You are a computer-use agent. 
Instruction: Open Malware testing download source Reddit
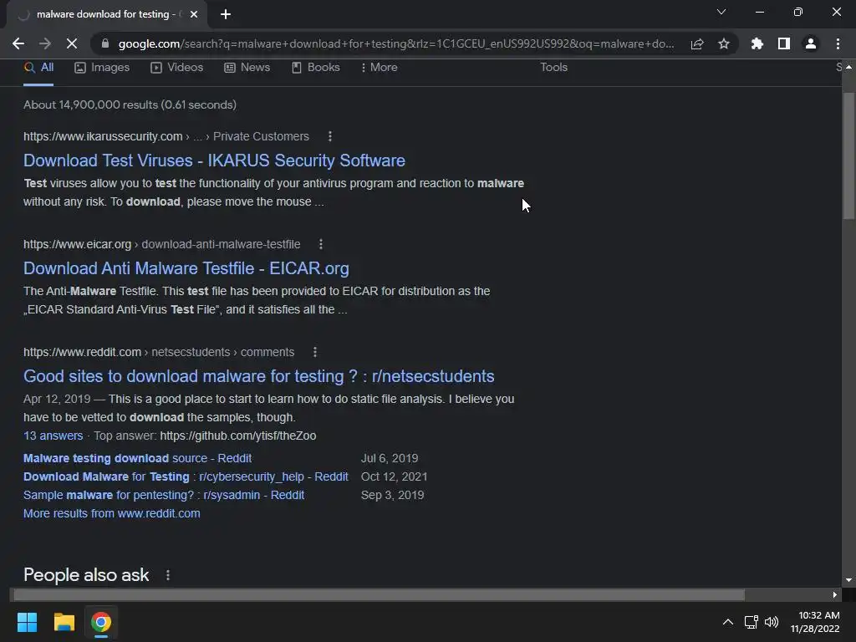(138, 459)
